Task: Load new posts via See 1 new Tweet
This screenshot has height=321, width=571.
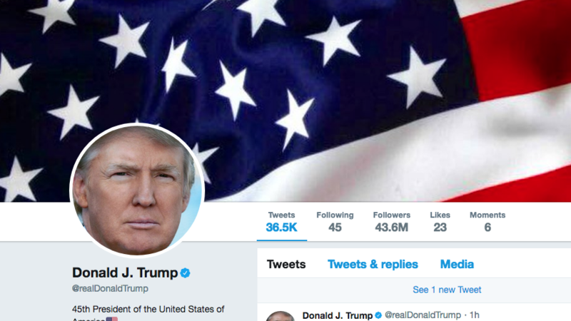Action: coord(447,290)
